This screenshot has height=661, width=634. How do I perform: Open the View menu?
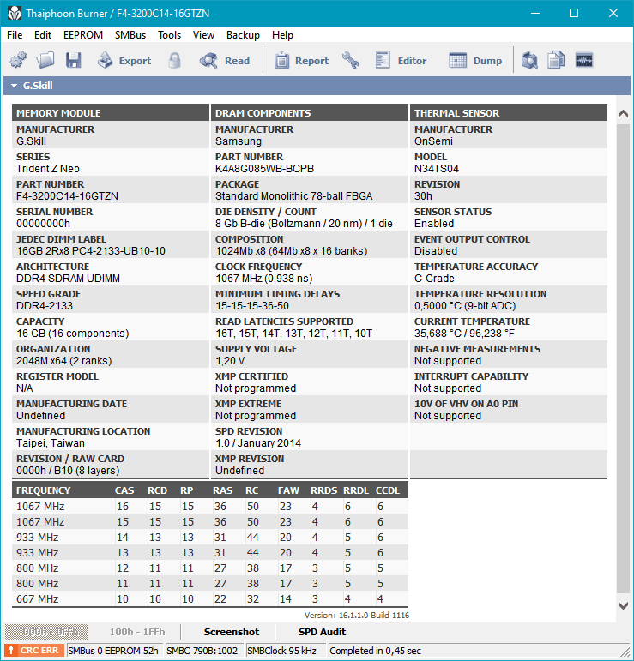point(203,35)
